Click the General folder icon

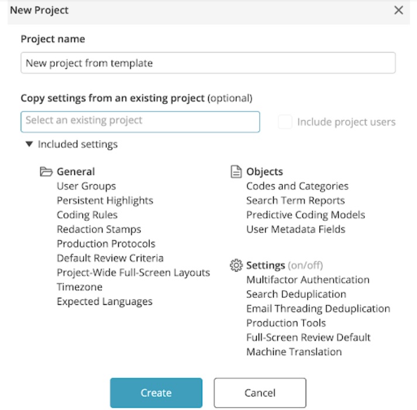click(46, 172)
